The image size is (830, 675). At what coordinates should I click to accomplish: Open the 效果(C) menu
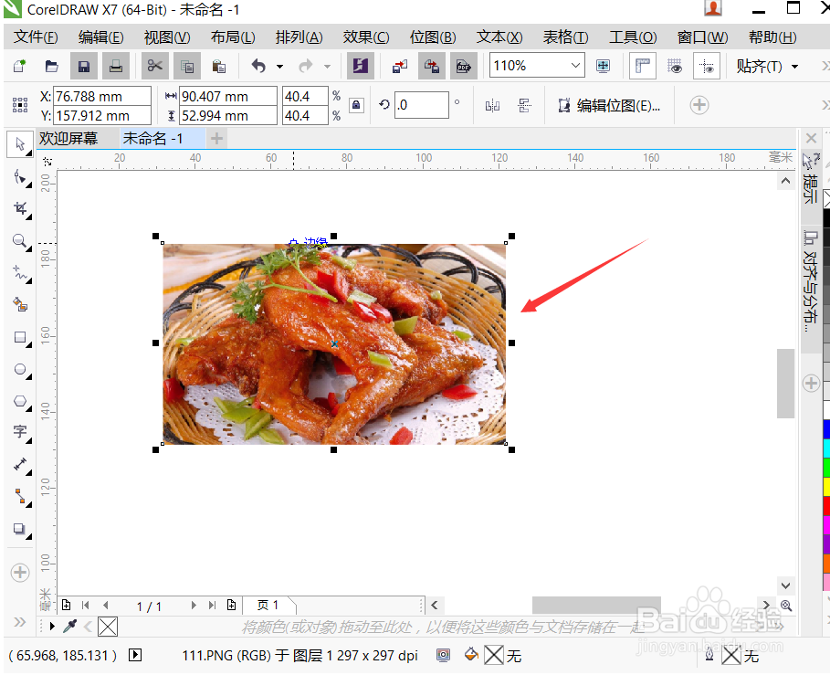click(366, 37)
